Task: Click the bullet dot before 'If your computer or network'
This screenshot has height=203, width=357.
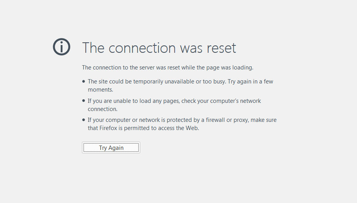Action: [84, 120]
